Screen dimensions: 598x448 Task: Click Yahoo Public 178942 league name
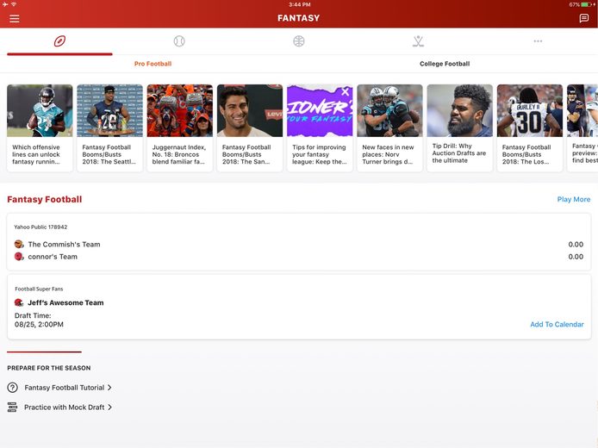point(40,227)
